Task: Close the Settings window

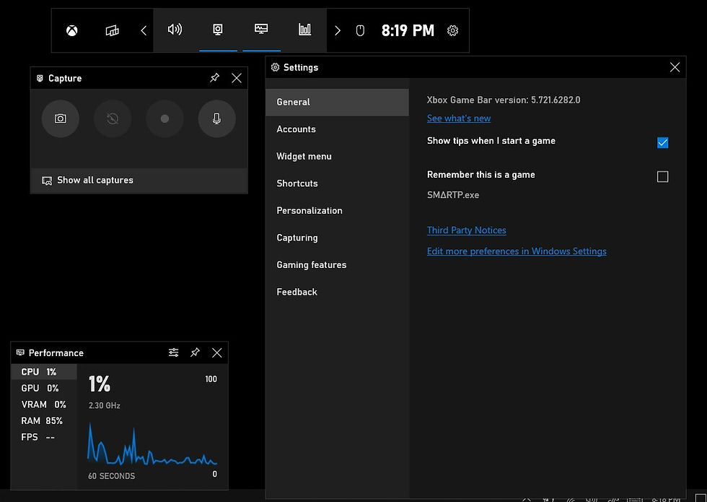Action: coord(675,67)
